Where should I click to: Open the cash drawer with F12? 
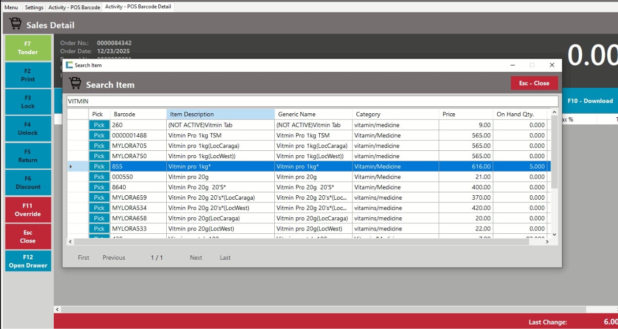28,261
